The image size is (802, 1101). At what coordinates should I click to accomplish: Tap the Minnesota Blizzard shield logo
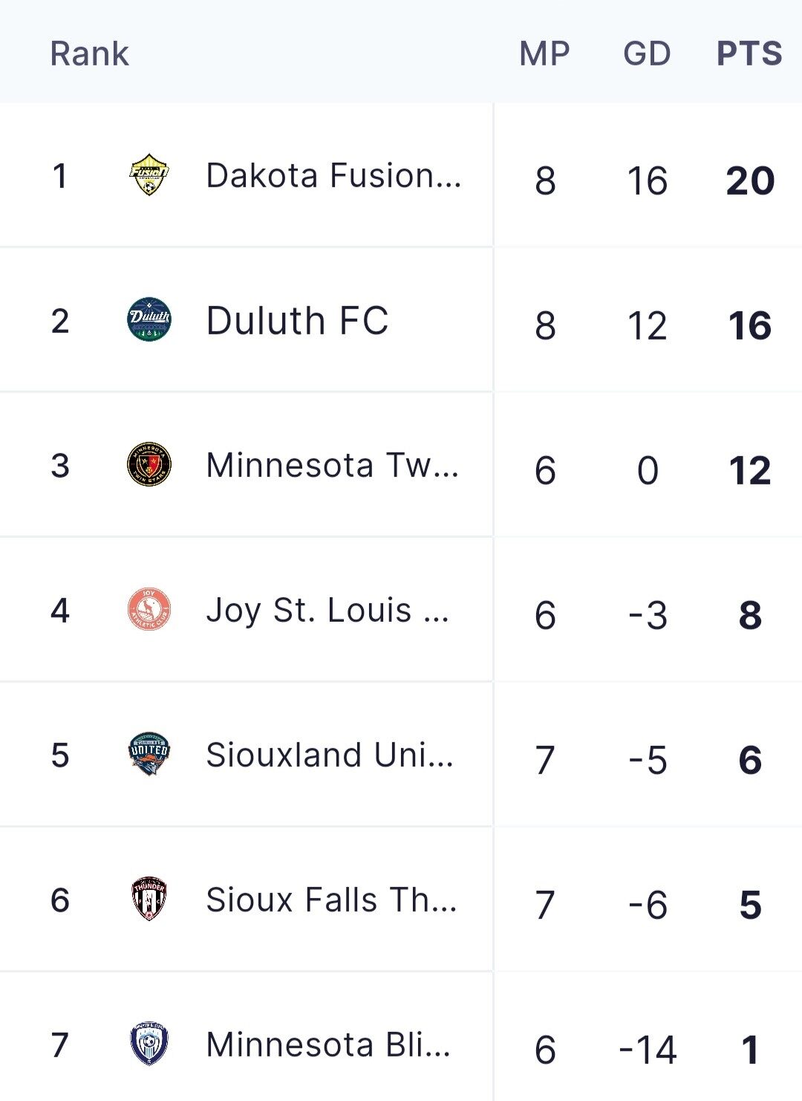click(x=149, y=1044)
